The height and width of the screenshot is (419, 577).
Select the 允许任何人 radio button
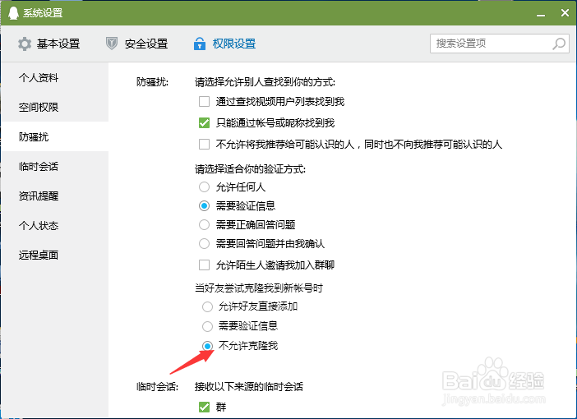204,186
